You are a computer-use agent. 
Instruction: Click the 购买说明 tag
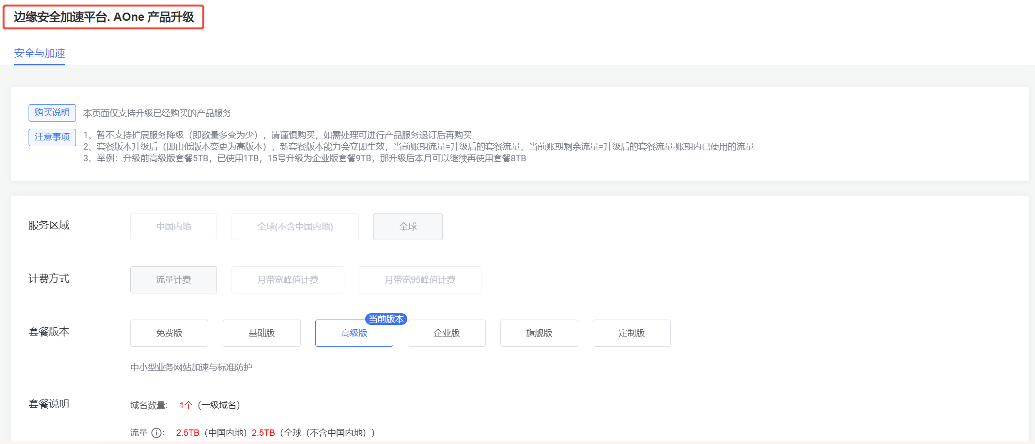click(x=52, y=113)
